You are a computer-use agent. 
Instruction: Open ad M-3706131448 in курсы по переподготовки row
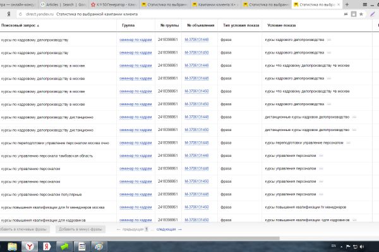tap(196, 143)
